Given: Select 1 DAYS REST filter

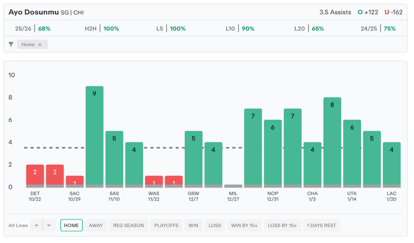Looking at the screenshot, I should pyautogui.click(x=321, y=225).
